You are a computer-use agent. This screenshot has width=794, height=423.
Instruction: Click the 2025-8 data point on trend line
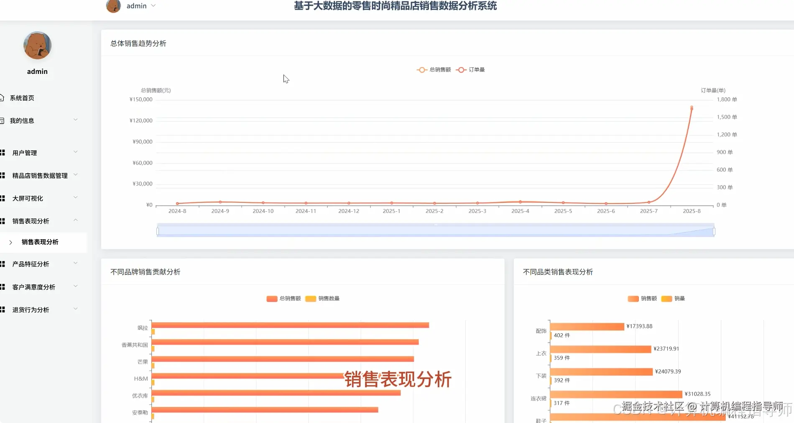pyautogui.click(x=692, y=109)
